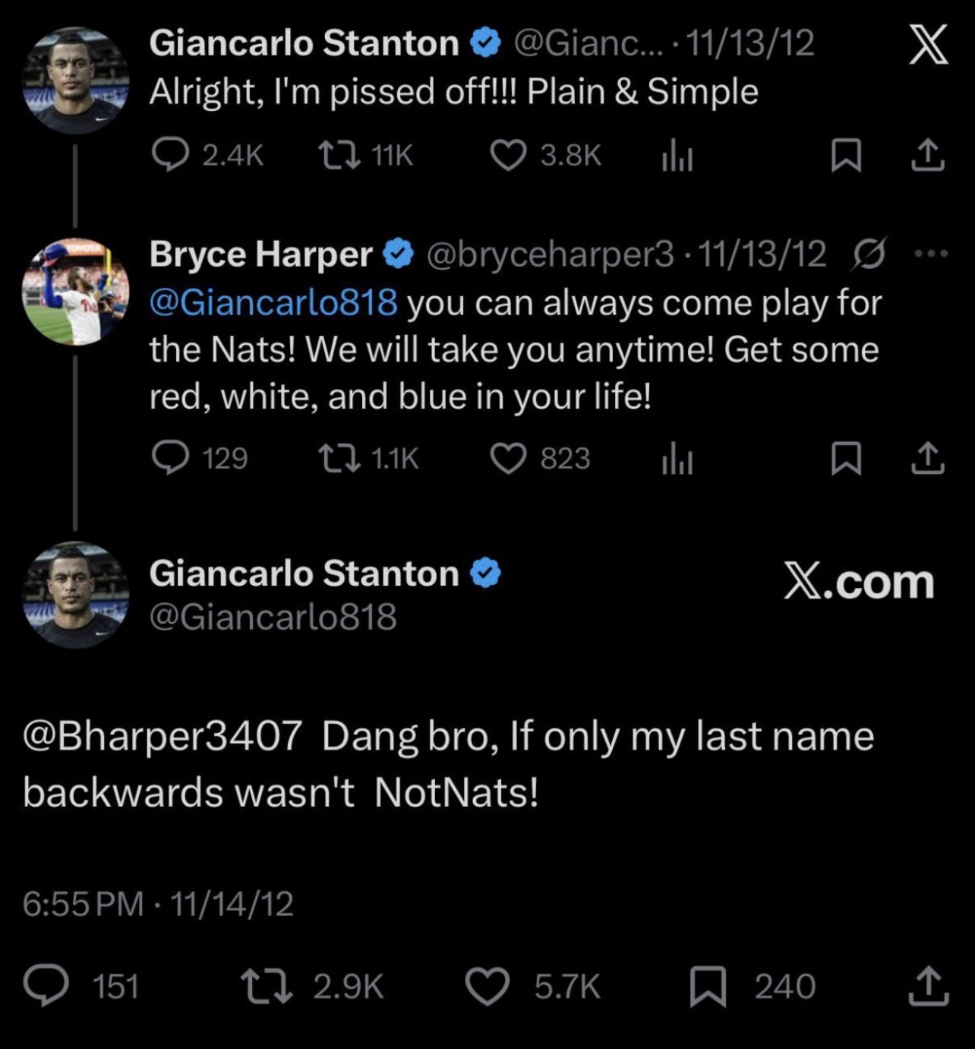Open Bryce Harper's profile picture
This screenshot has width=975, height=1049.
coord(75,292)
